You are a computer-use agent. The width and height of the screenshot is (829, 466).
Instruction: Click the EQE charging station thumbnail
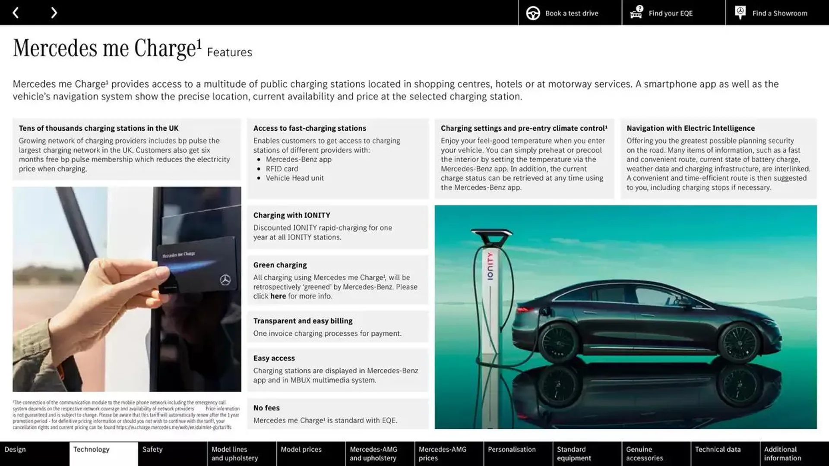click(x=626, y=317)
